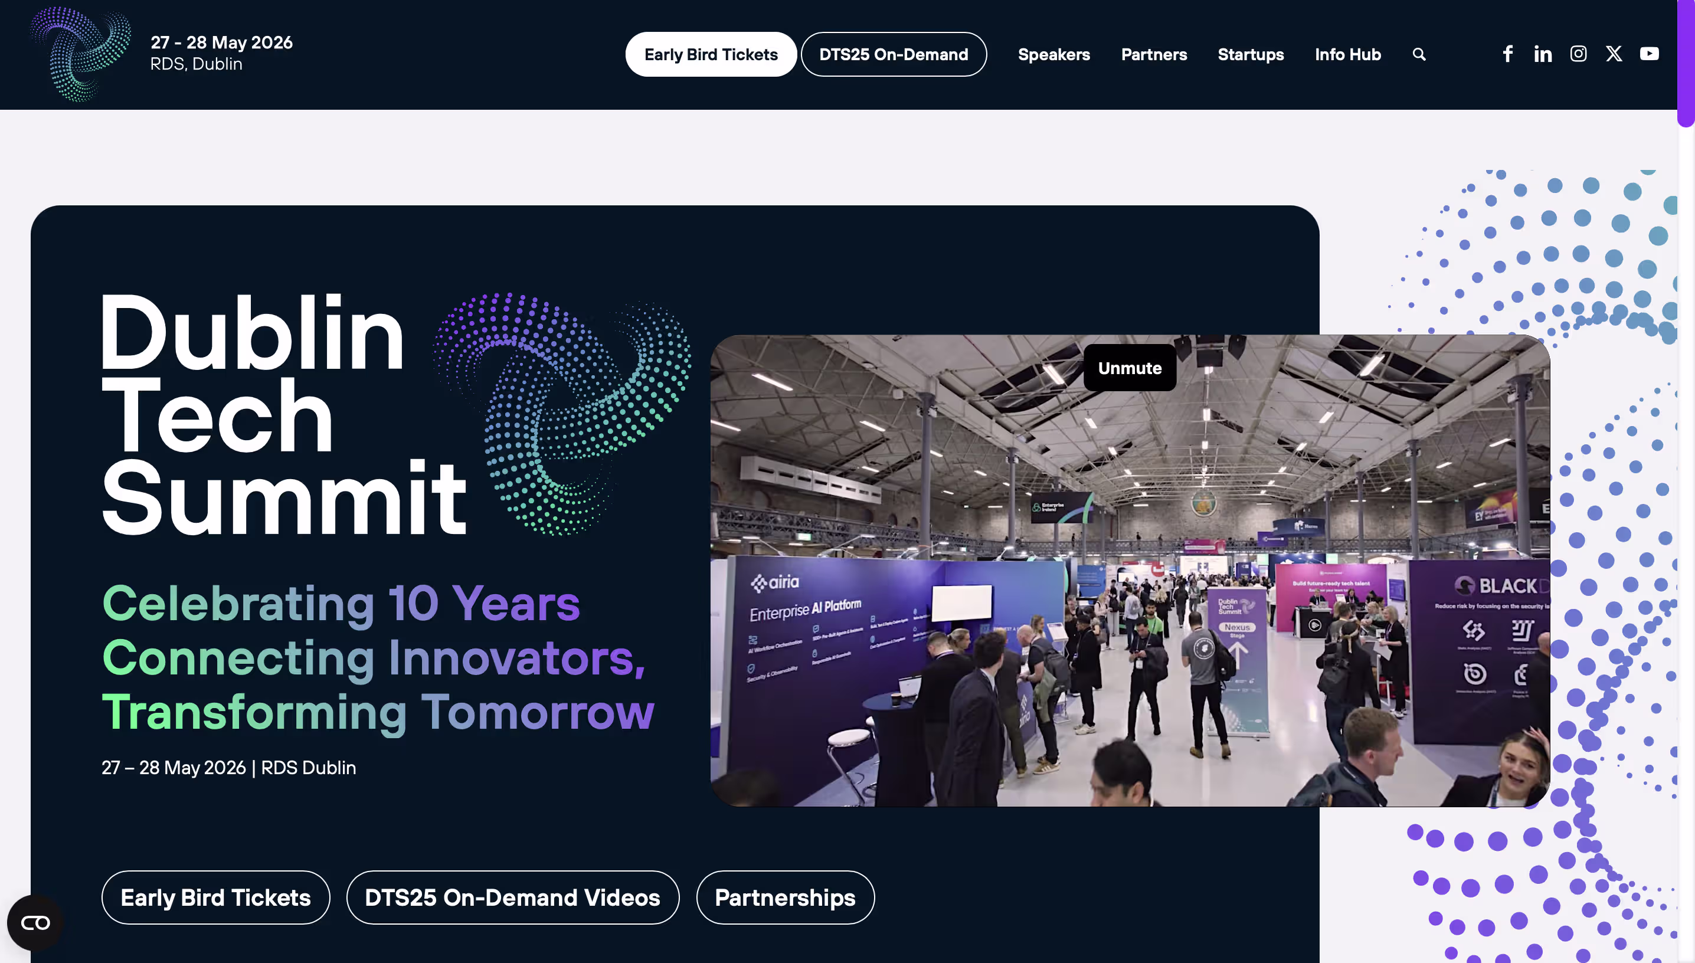This screenshot has width=1695, height=963.
Task: Open the YouTube channel icon
Action: (x=1650, y=54)
